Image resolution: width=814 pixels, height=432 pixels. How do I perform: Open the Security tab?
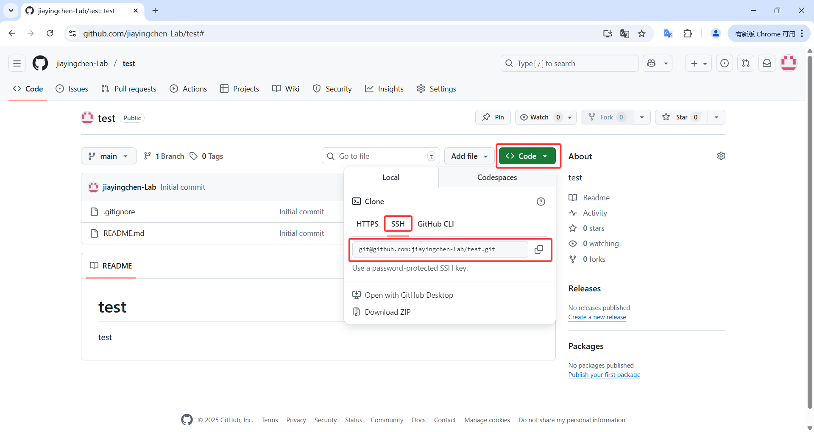click(332, 89)
